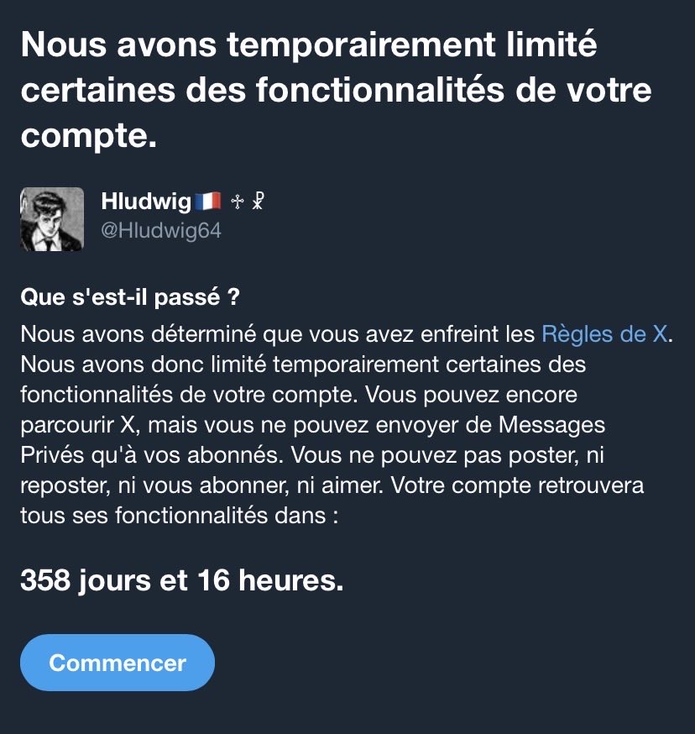695x734 pixels.
Task: Click the Hludwig display name
Action: point(146,202)
